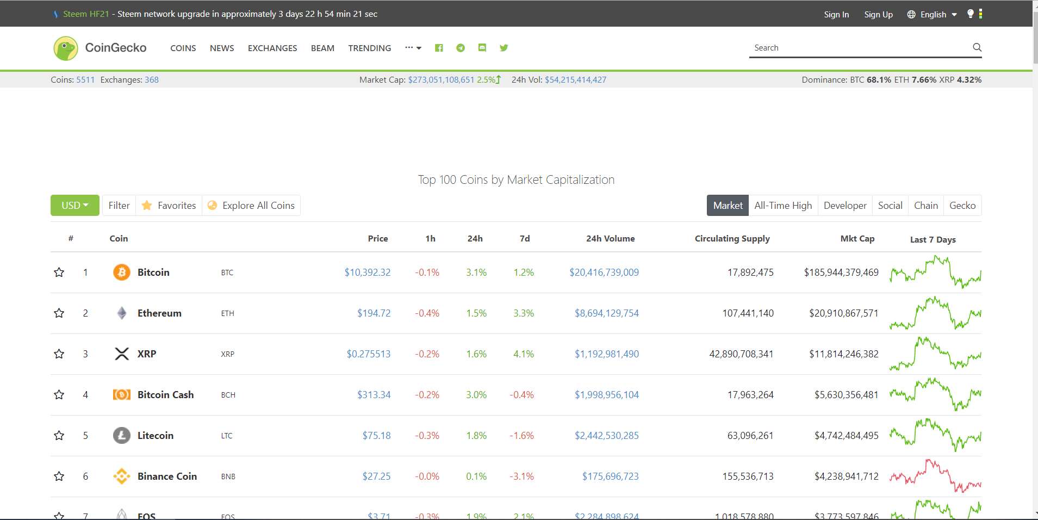Open the Discord chat icon
Image resolution: width=1038 pixels, height=520 pixels.
482,48
